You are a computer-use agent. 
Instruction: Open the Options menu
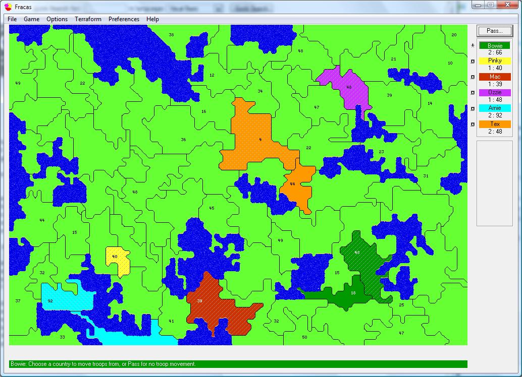(x=57, y=19)
